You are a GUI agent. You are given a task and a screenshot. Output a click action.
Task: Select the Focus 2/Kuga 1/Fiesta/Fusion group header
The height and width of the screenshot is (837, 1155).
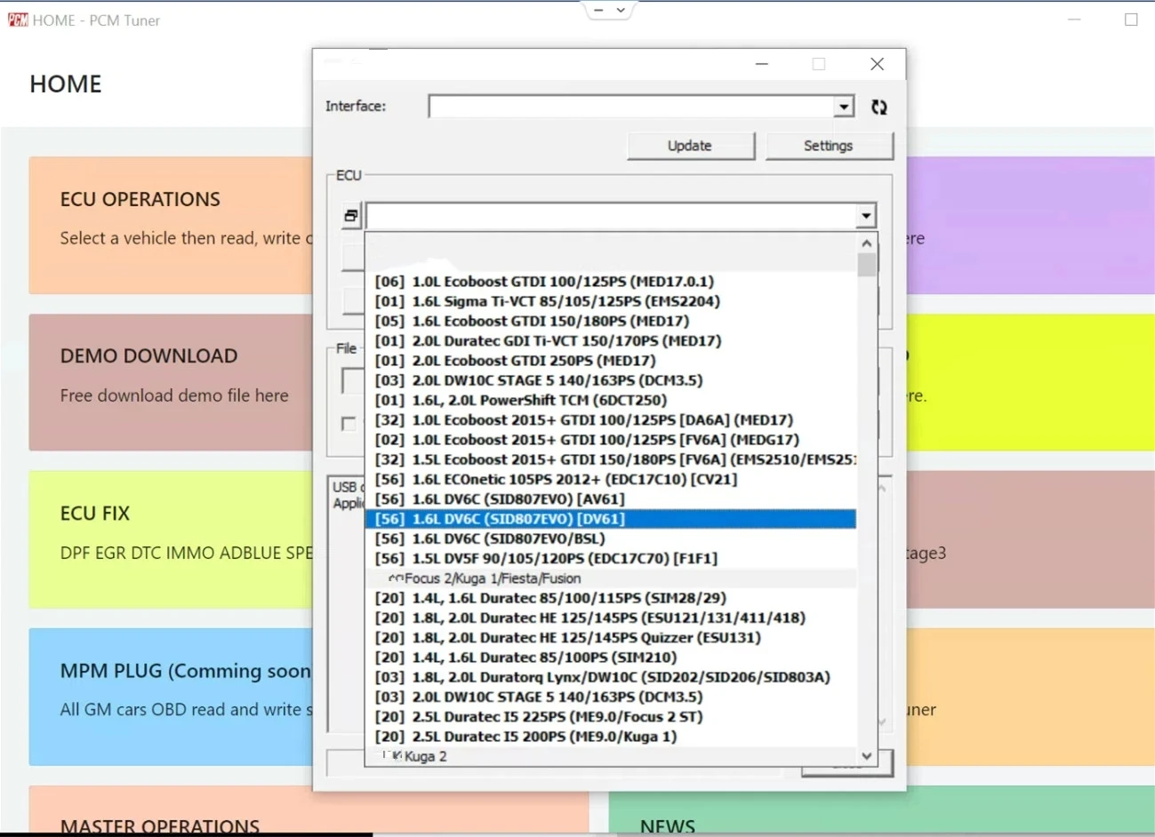(492, 578)
